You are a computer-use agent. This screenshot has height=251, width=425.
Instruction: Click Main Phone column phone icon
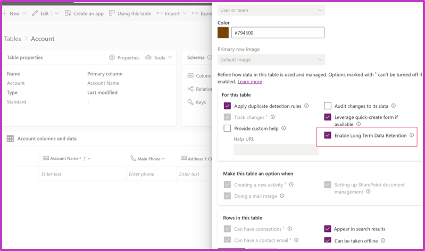(x=133, y=158)
